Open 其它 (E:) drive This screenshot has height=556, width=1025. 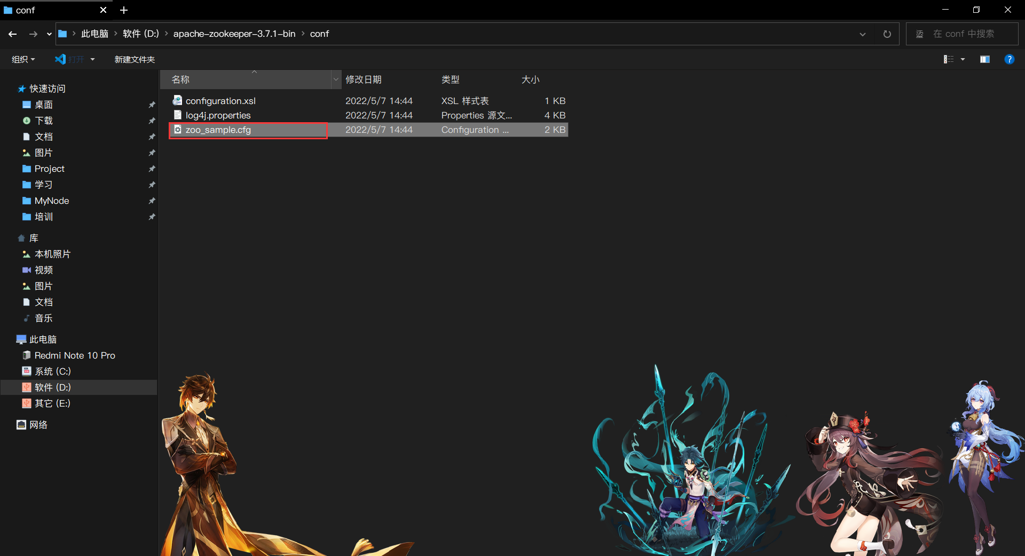pos(52,403)
